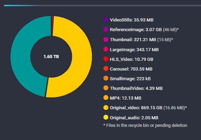This screenshot has height=140, width=201.
Task: Click the VideoStills purple legend dot
Action: pos(106,19)
